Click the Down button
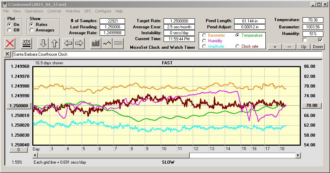 (x=318, y=47)
